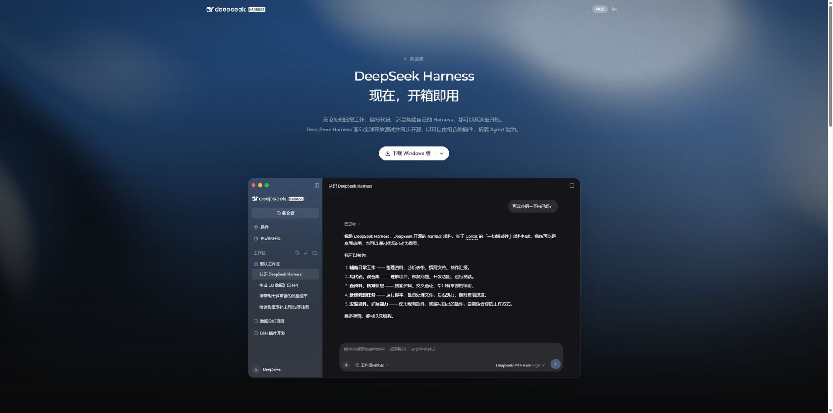Click the plus attach icon in composer
The height and width of the screenshot is (413, 833).
coord(346,365)
